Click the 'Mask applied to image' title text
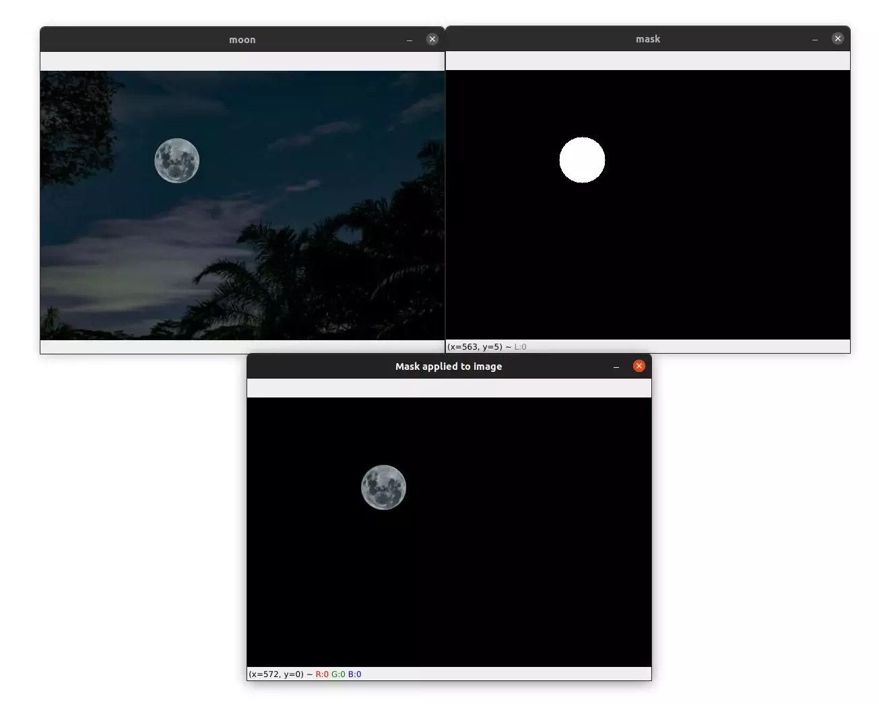879x704 pixels. [449, 366]
